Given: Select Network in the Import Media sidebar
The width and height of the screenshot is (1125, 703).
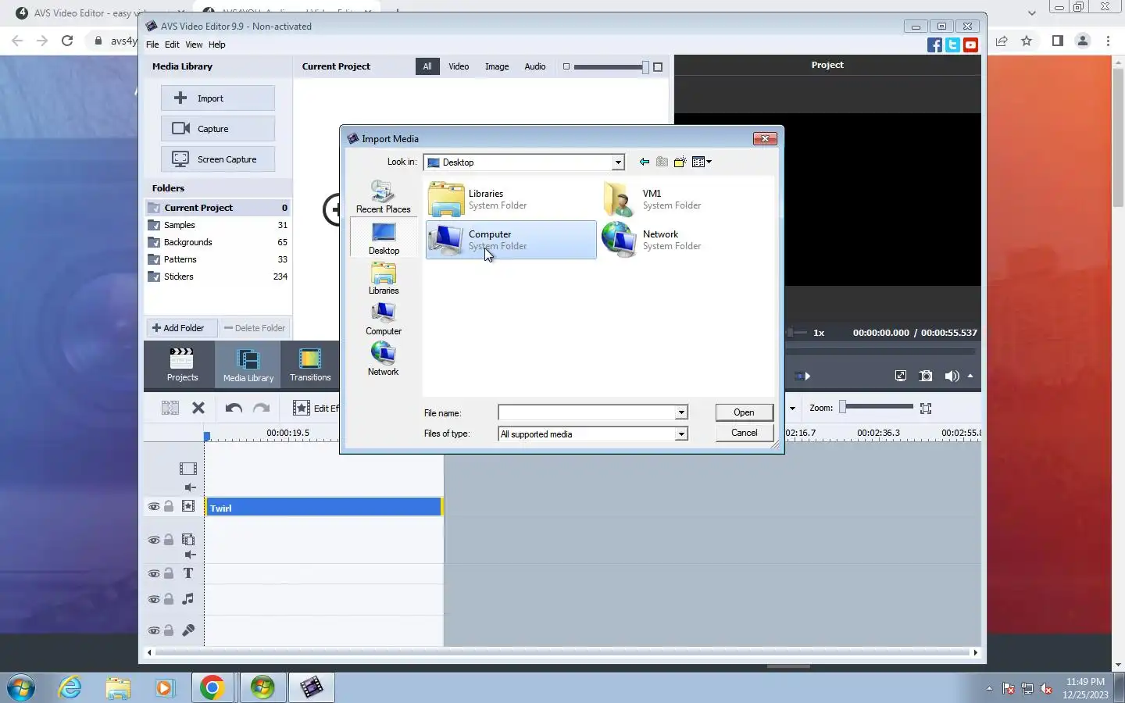Looking at the screenshot, I should [383, 359].
